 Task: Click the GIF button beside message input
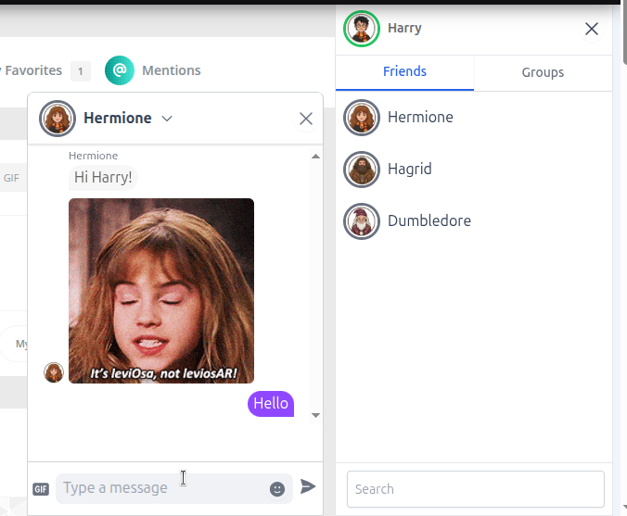point(41,489)
